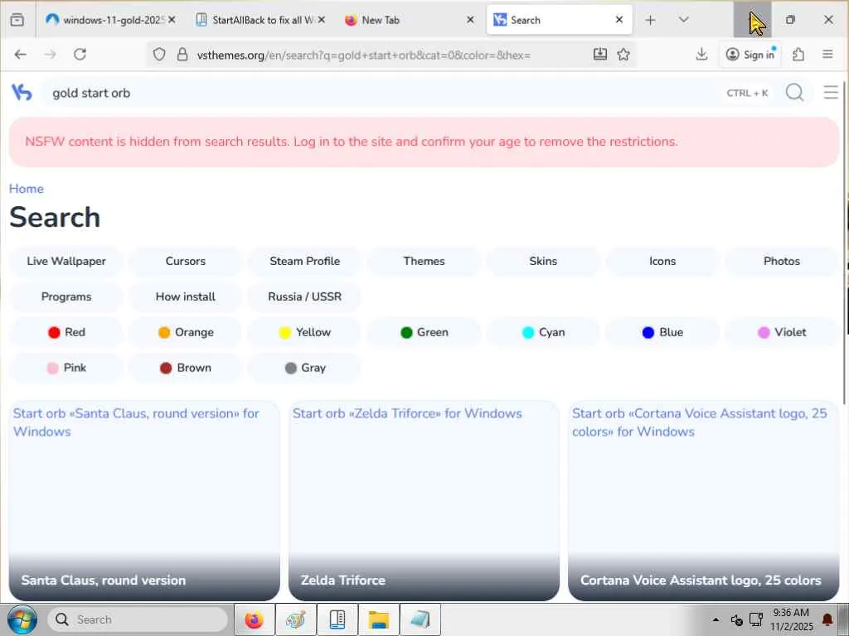Click the install page icon in address bar
The height and width of the screenshot is (636, 849).
600,54
